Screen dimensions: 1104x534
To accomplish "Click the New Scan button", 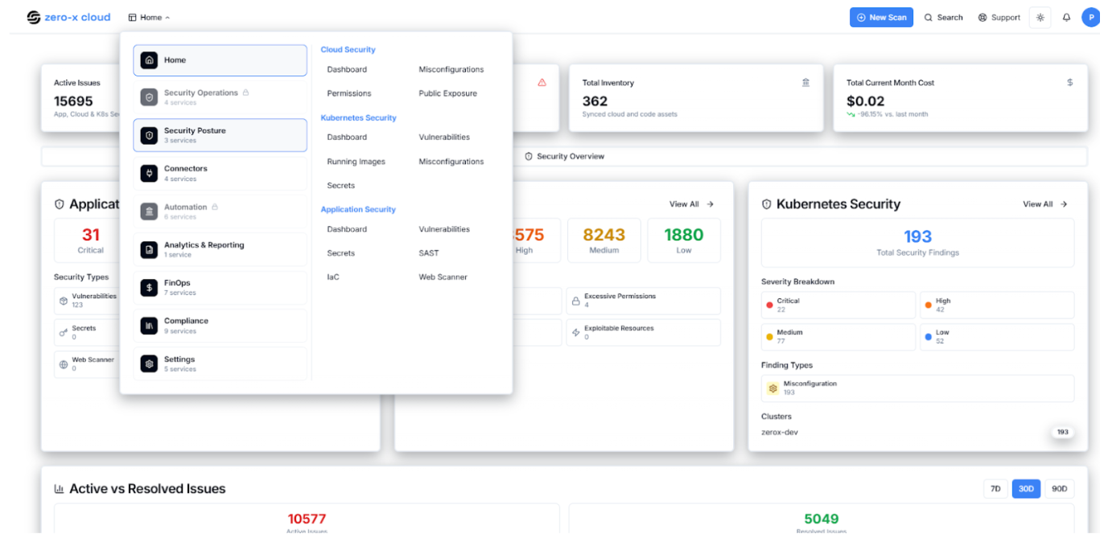I will pyautogui.click(x=881, y=17).
